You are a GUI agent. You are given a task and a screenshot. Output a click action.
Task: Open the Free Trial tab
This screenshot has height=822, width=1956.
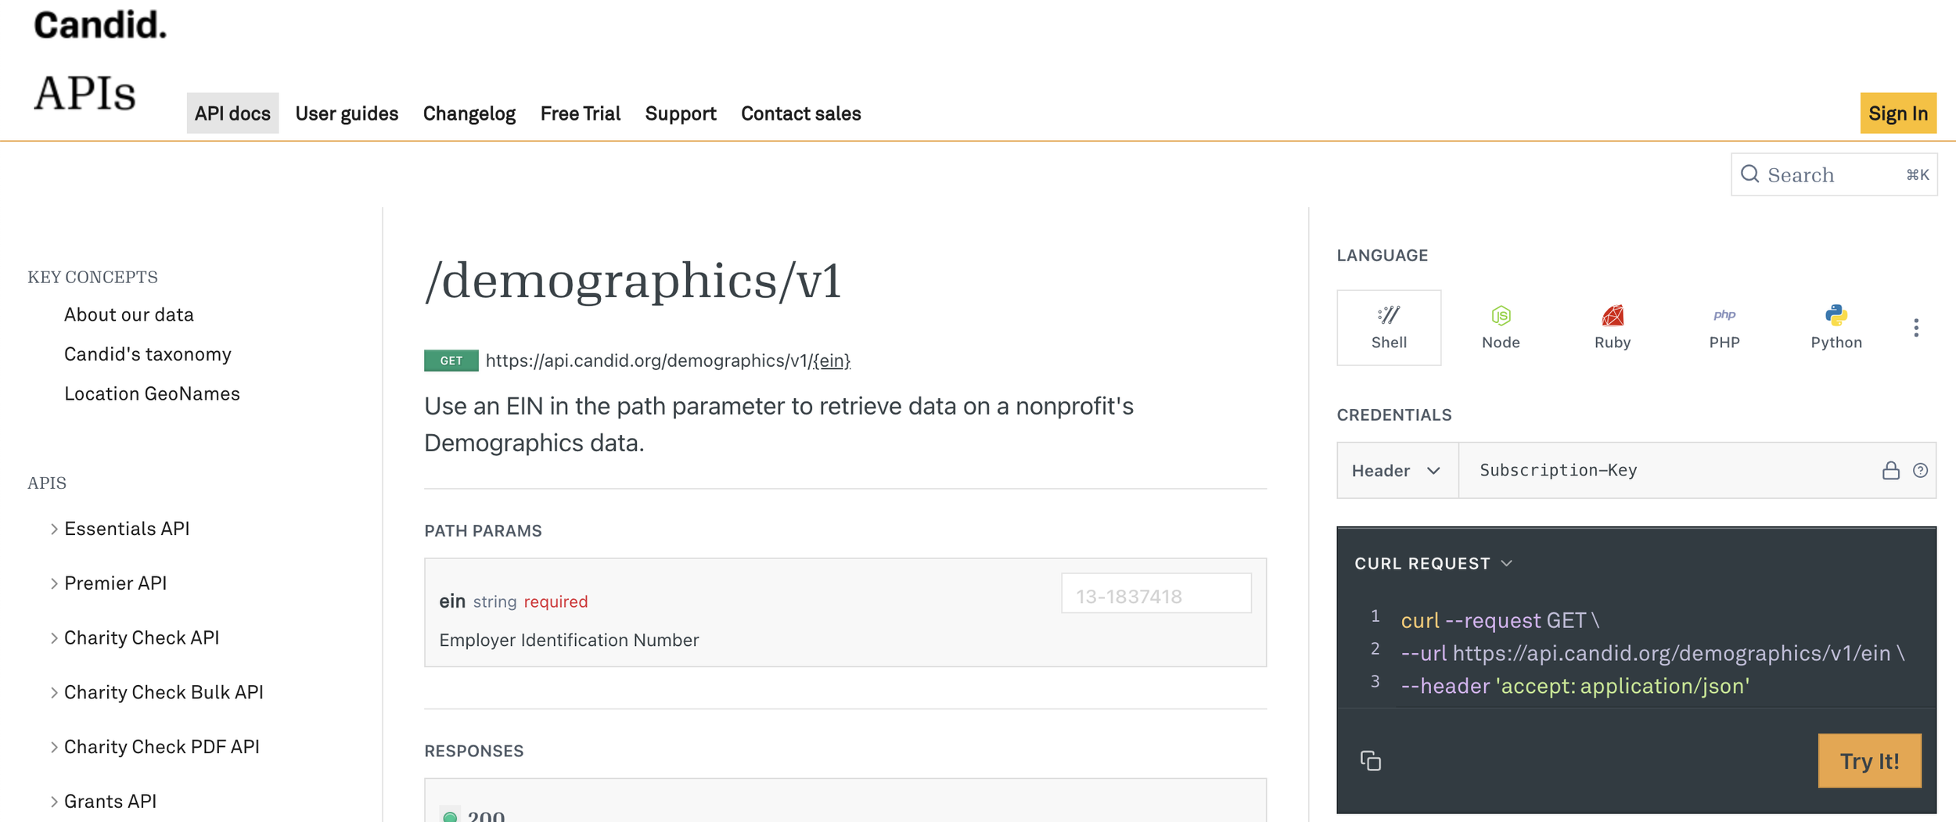coord(581,113)
